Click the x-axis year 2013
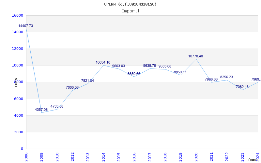Viewport: 261px width, 163px height. pyautogui.click(x=88, y=157)
